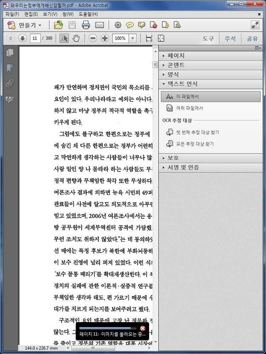Open Preferences gear icon in toolbar
The image size is (266, 354).
[x=118, y=25]
